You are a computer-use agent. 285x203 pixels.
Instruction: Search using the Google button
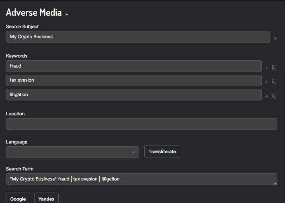(18, 199)
